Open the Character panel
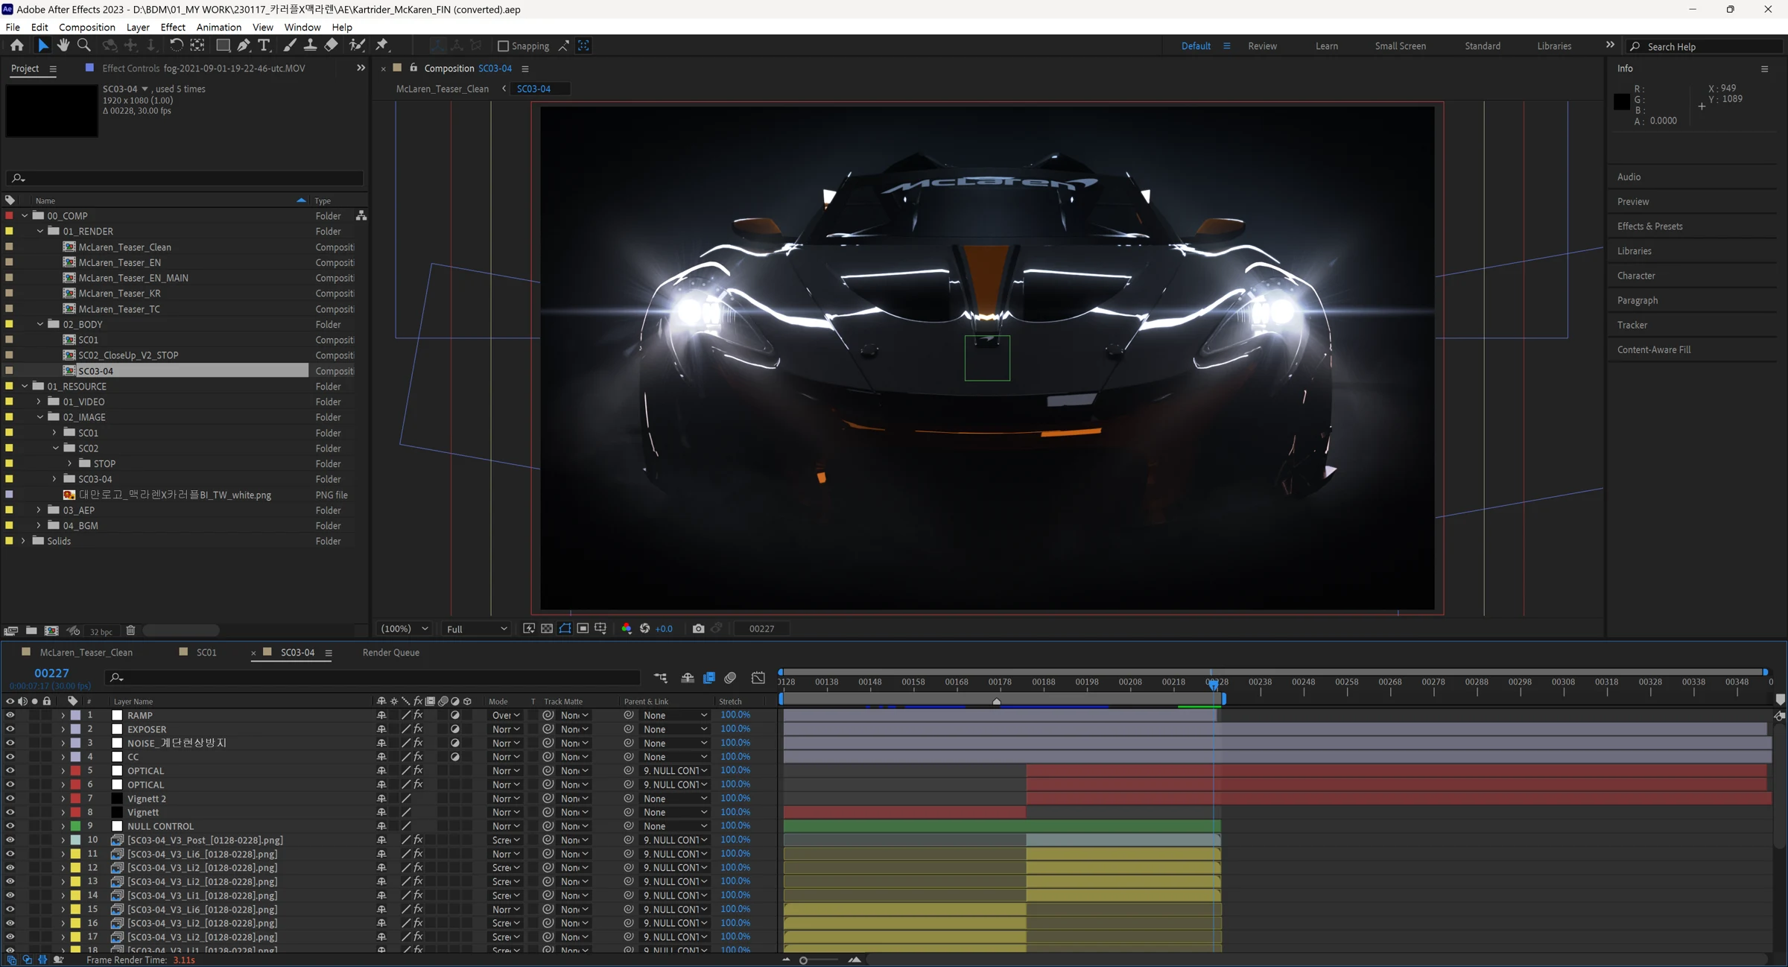The height and width of the screenshot is (967, 1788). [x=1636, y=276]
